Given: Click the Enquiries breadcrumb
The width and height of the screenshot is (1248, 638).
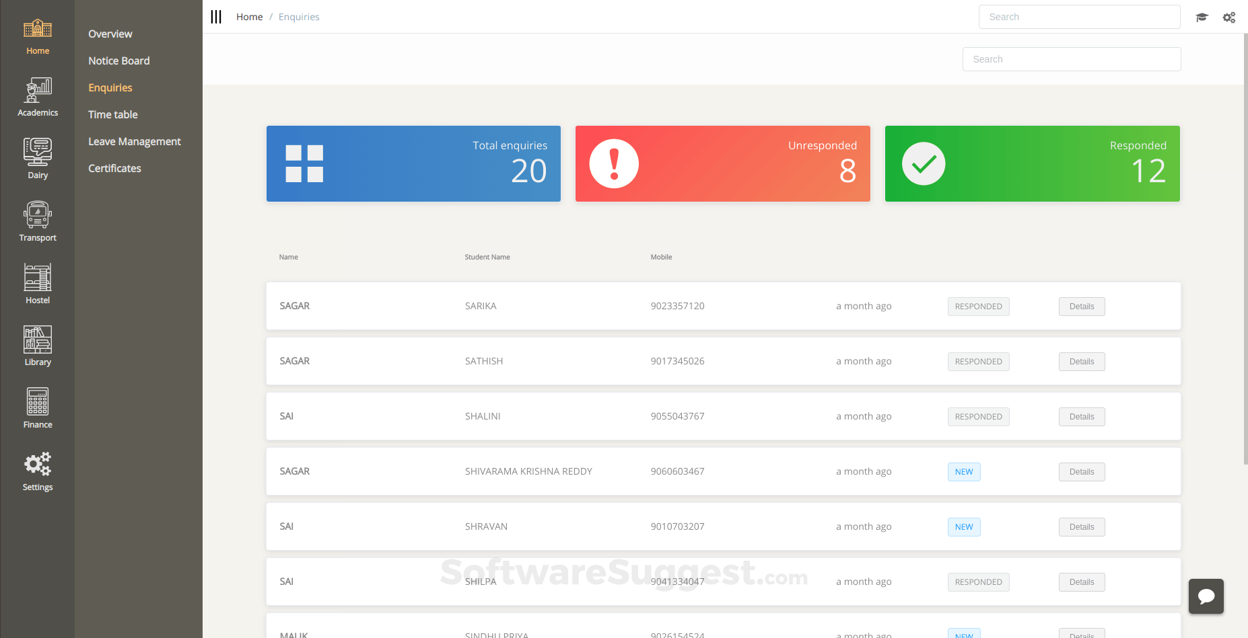Looking at the screenshot, I should [x=299, y=17].
